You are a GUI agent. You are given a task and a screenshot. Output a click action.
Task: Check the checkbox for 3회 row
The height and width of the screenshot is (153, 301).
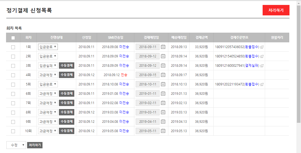click(x=13, y=66)
